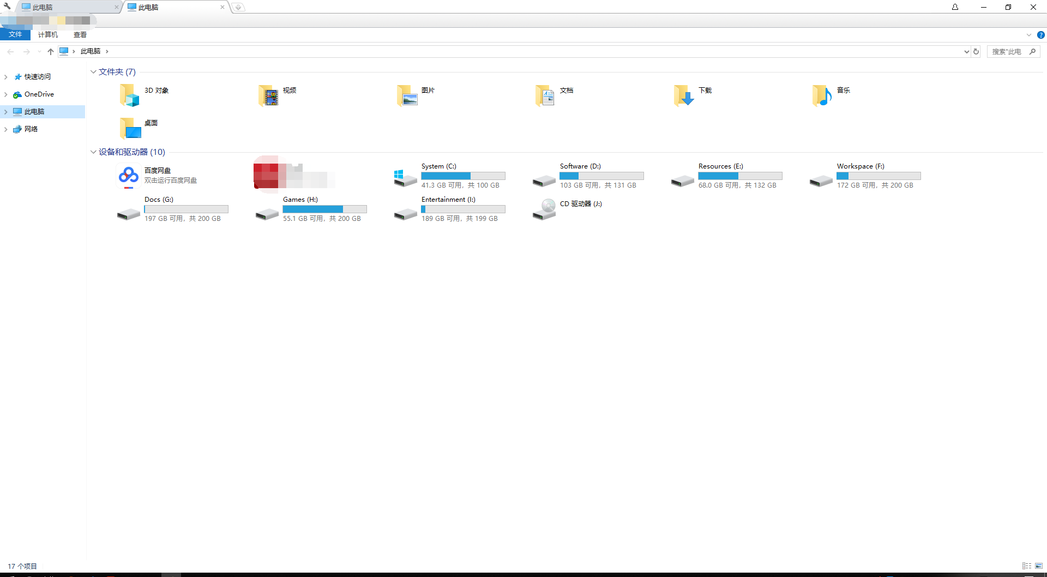Open the 查看 ribbon tab
The image size is (1047, 577).
coord(80,34)
